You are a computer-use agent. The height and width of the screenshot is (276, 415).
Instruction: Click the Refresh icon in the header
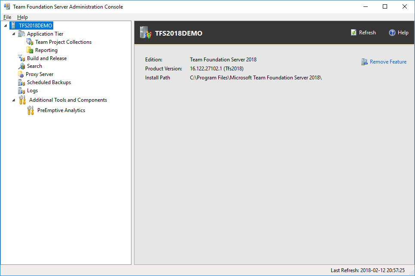coord(354,32)
